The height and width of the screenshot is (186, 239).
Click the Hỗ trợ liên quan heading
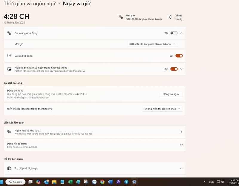pyautogui.click(x=13, y=159)
